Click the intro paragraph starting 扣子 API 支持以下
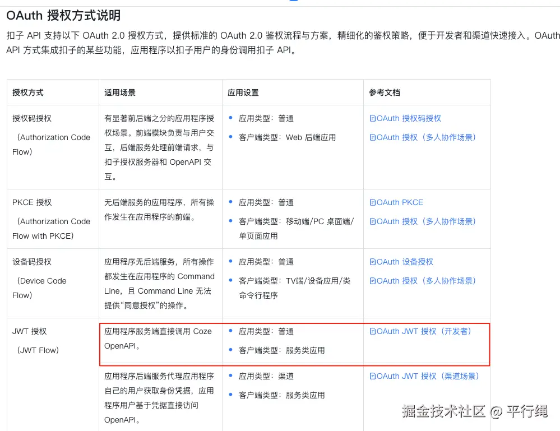This screenshot has width=560, height=431. point(283,43)
